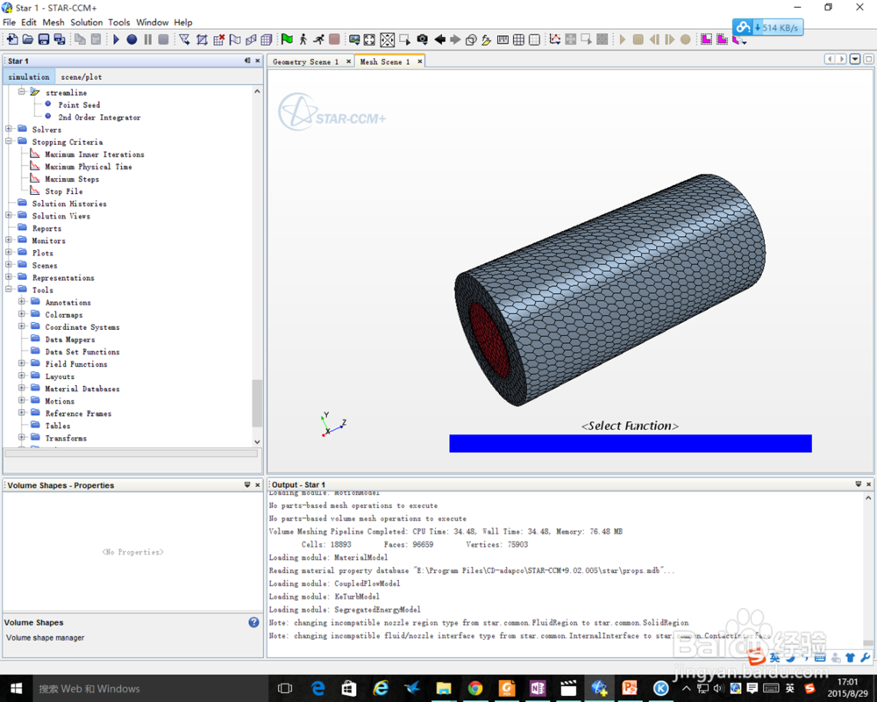The image size is (877, 702).
Task: Select the Field Functions folder
Action: coord(76,364)
